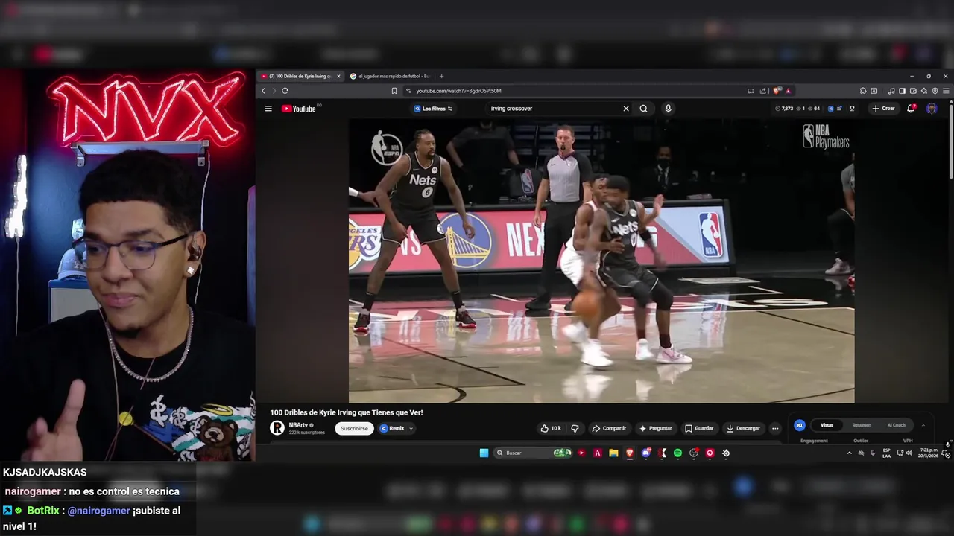Select the AI Coach tab
The image size is (954, 536).
(897, 425)
